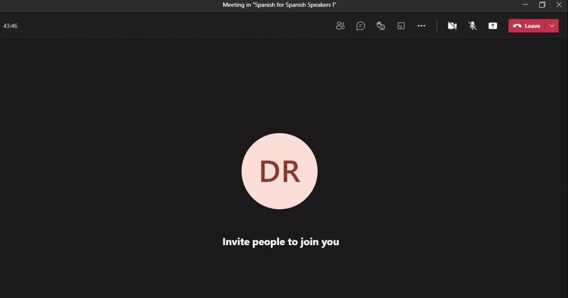Click the "Invite people to join you" text
Viewport: 568px width, 298px height.
tap(280, 242)
